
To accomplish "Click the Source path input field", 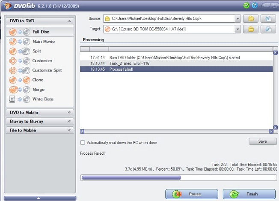I will (172, 18).
